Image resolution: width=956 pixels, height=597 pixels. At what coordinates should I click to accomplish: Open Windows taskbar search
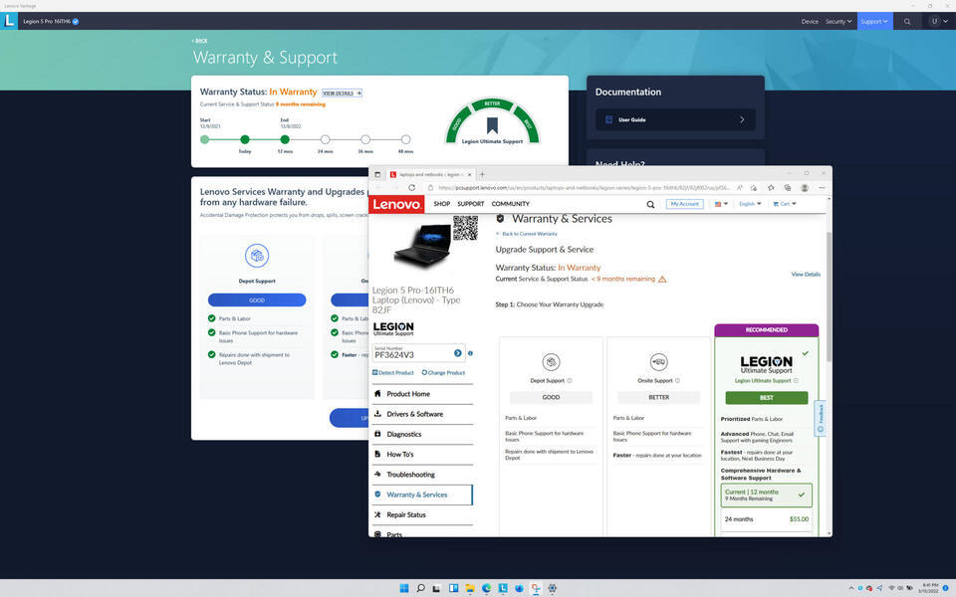point(420,588)
